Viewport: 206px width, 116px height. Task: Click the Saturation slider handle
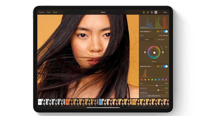pyautogui.click(x=158, y=90)
